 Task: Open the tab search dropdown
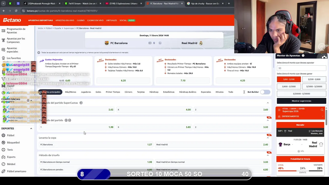tap(4, 4)
